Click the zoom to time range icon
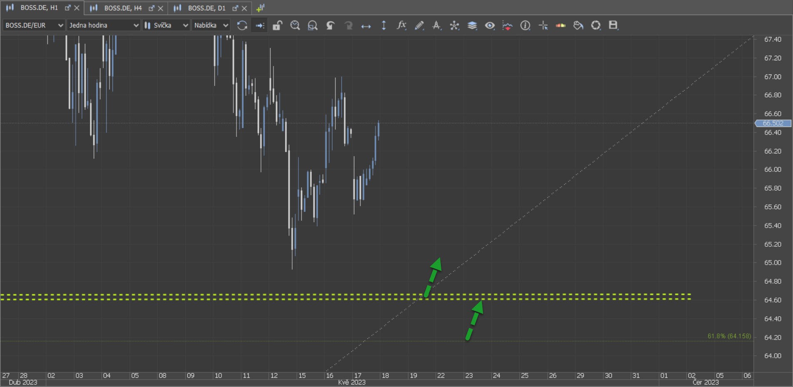 295,25
